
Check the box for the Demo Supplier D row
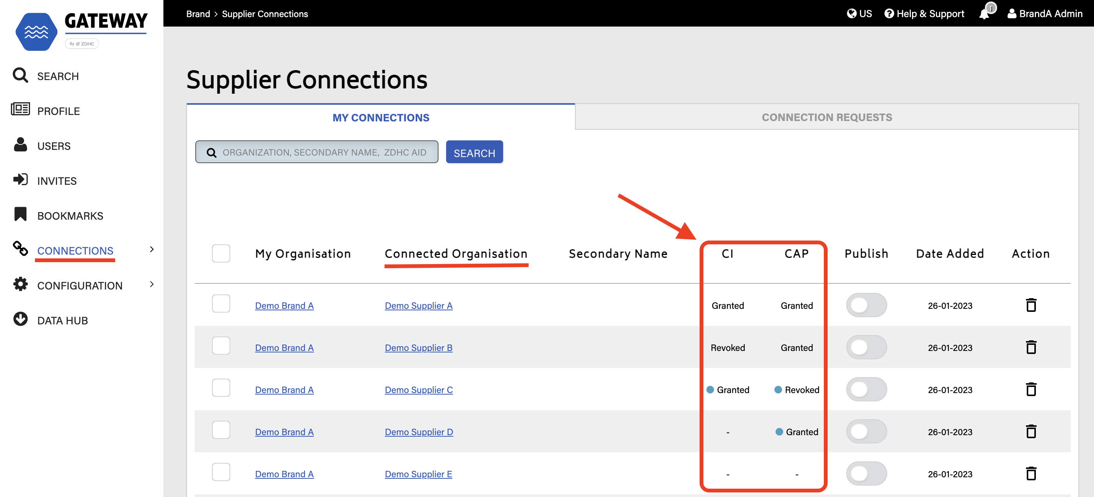pyautogui.click(x=221, y=431)
